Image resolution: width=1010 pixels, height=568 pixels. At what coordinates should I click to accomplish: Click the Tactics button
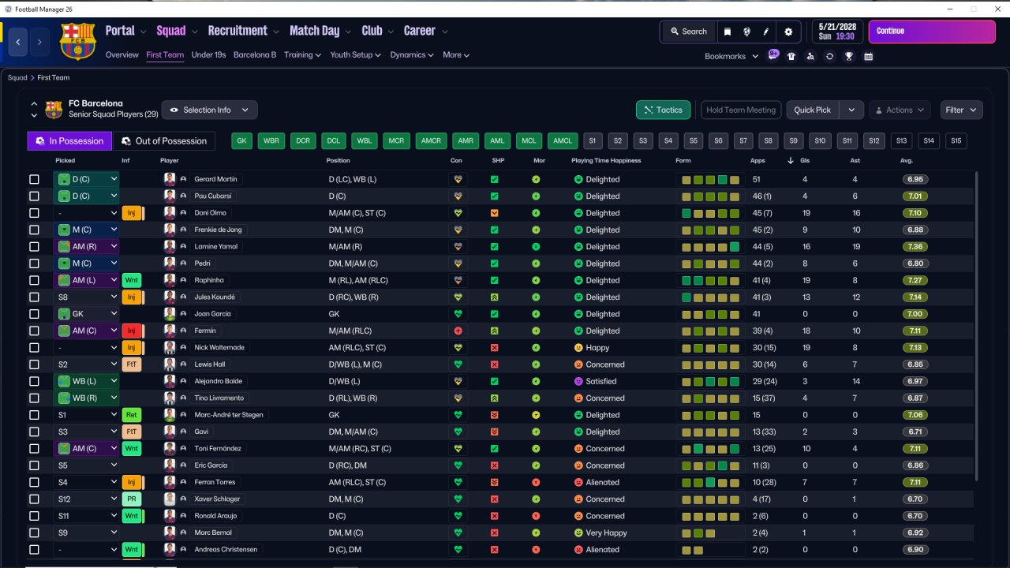[663, 110]
